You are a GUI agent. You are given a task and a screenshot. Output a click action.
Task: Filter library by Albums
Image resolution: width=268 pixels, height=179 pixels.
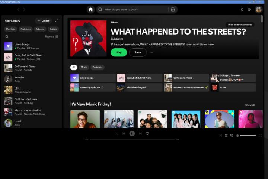point(40,29)
